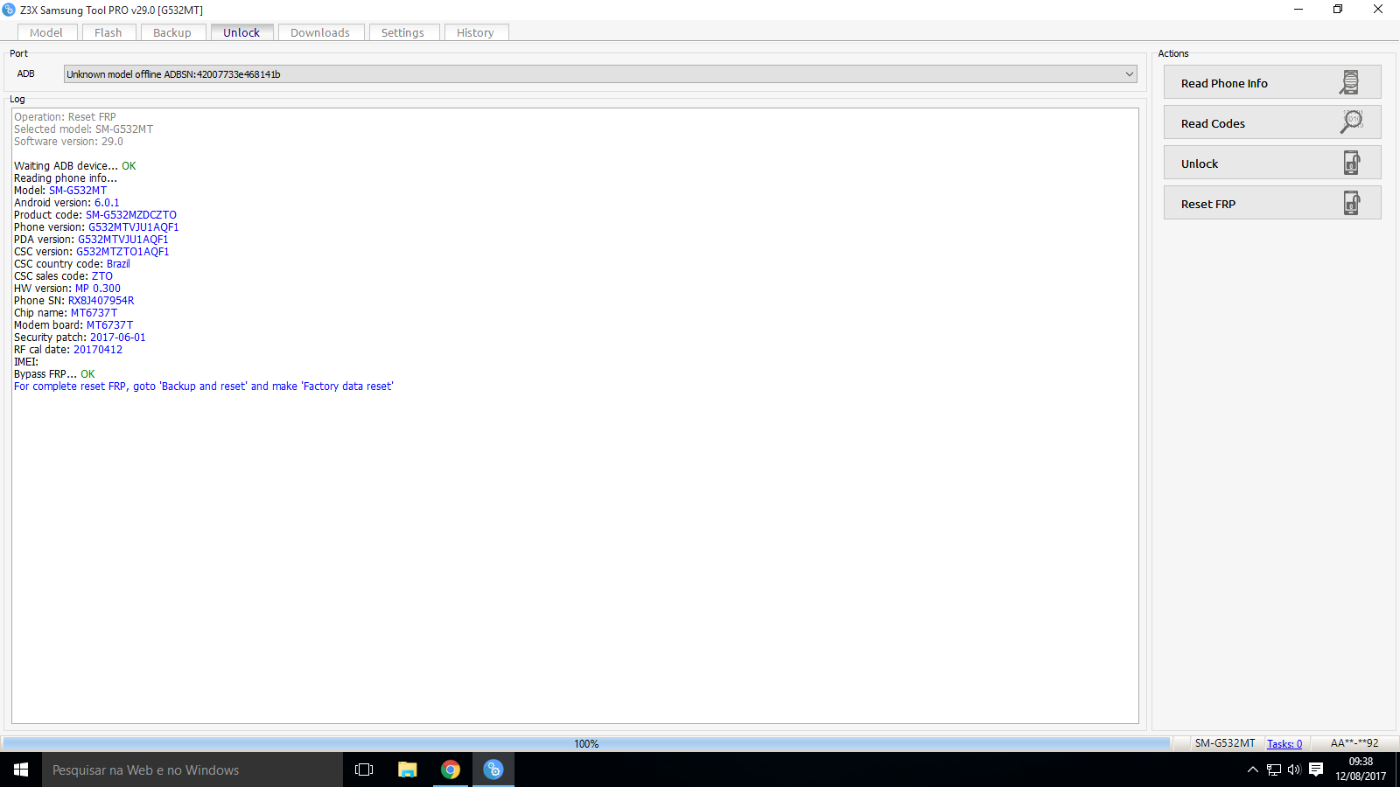This screenshot has height=787, width=1400.
Task: Click the network tray icon
Action: [1274, 770]
